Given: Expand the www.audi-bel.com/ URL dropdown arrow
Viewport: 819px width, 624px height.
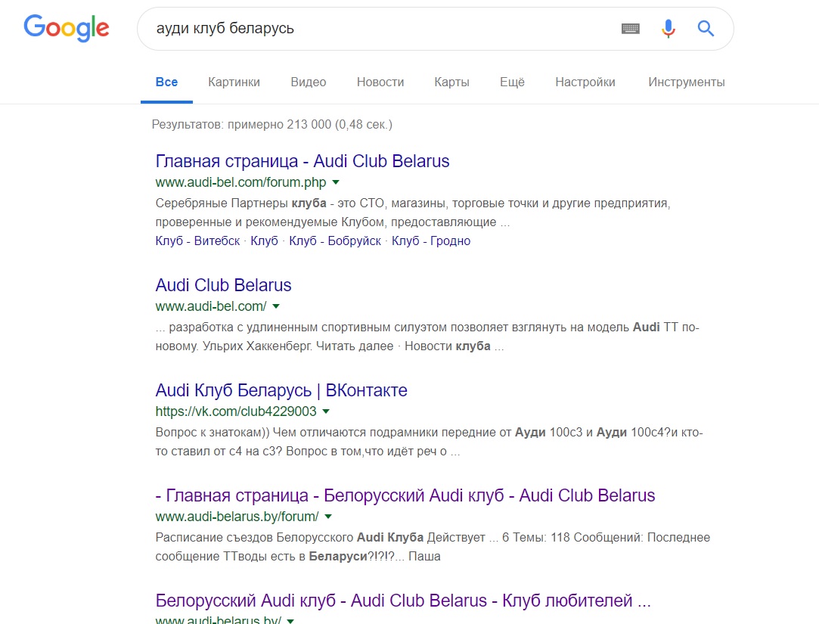Looking at the screenshot, I should click(276, 306).
